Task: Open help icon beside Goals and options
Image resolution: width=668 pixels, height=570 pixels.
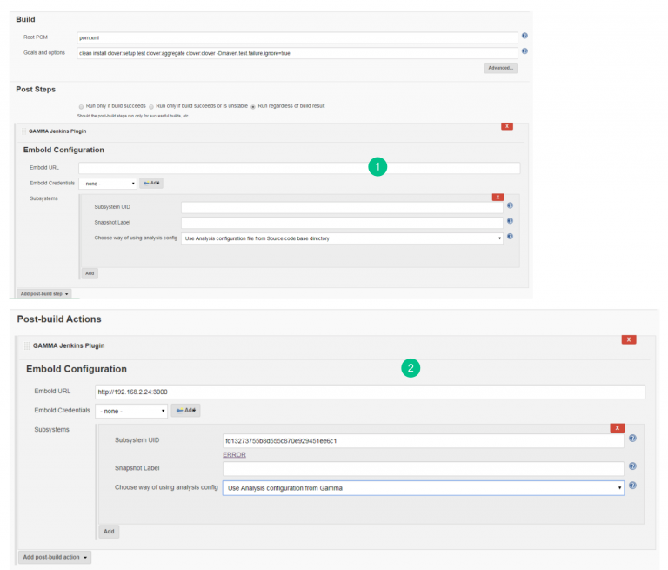Action: [524, 51]
